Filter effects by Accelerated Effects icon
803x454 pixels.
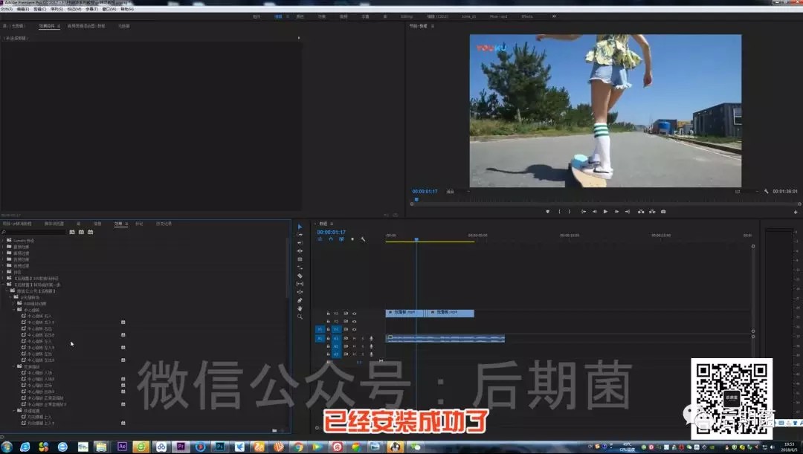click(x=72, y=233)
